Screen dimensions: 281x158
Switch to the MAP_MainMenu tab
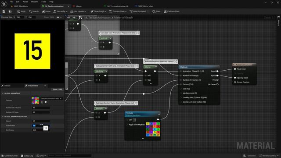pos(21,6)
